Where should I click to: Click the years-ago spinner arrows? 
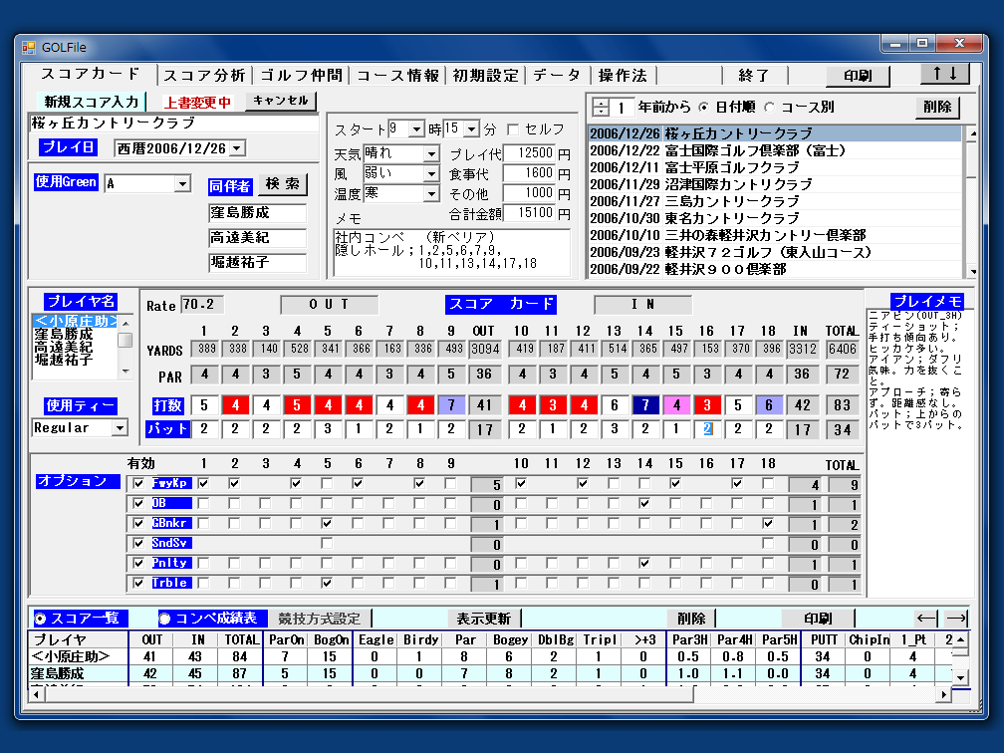600,108
